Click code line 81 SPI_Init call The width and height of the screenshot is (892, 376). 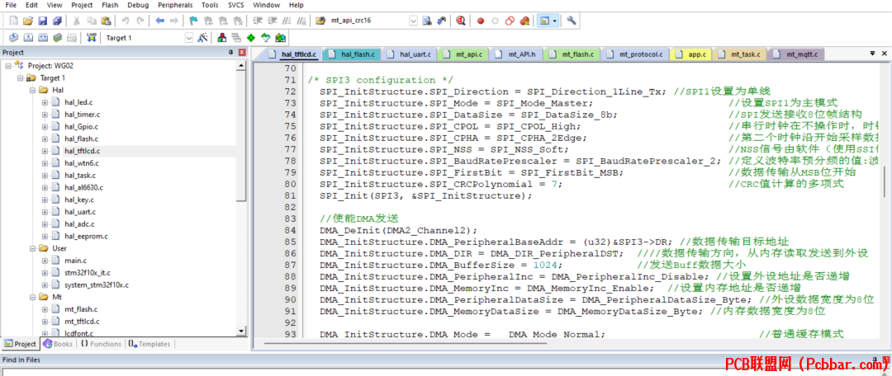tap(425, 196)
